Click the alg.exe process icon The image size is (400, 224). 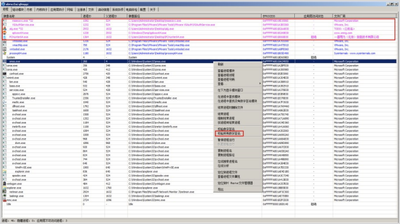tap(5, 29)
